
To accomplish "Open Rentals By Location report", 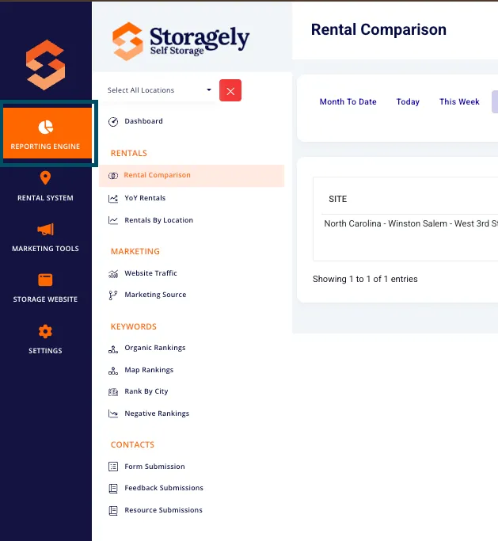I will pos(158,220).
